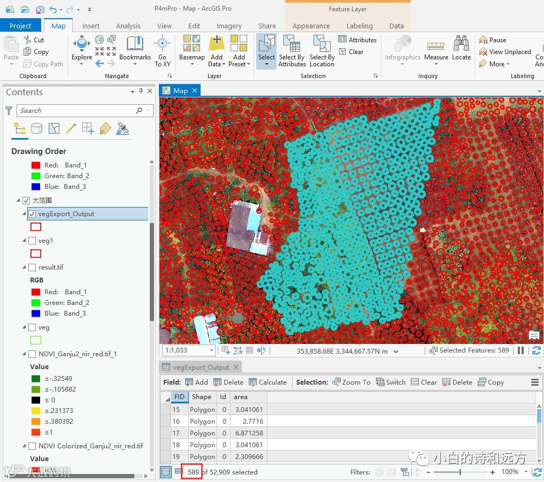Sort by the FID column header
The width and height of the screenshot is (544, 482).
[179, 397]
